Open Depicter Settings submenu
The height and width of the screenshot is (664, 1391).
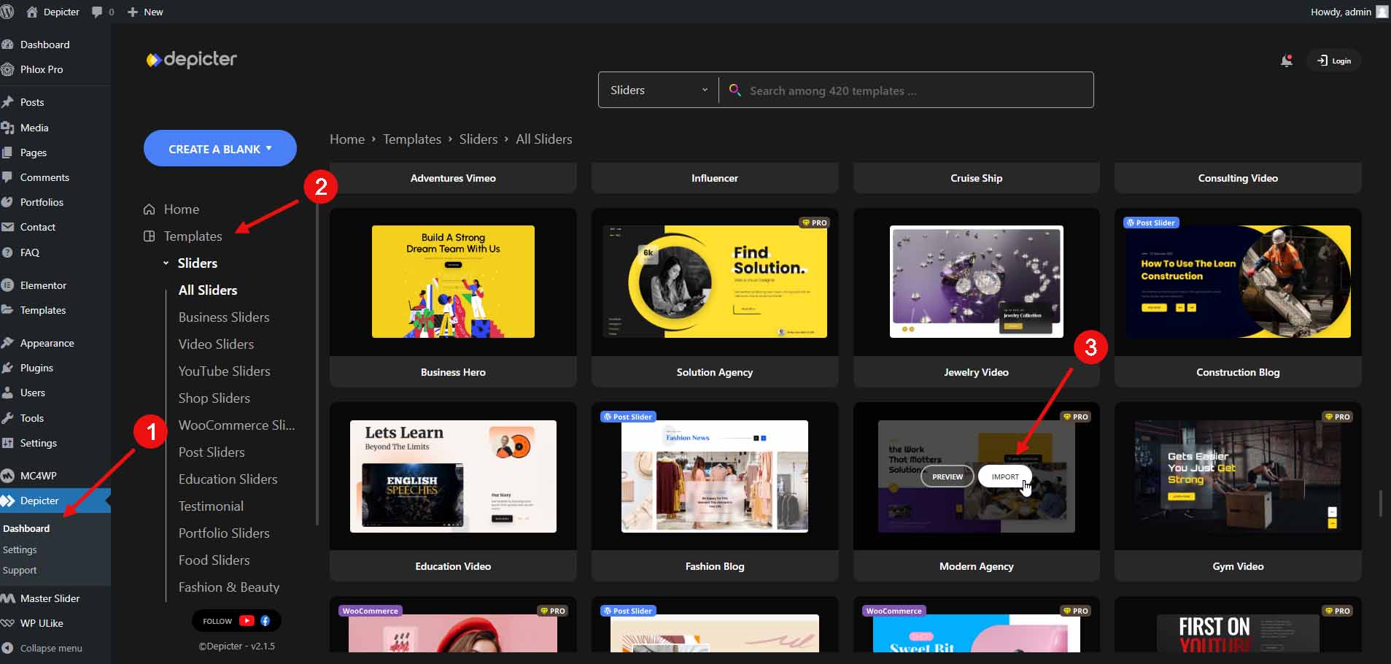[20, 549]
